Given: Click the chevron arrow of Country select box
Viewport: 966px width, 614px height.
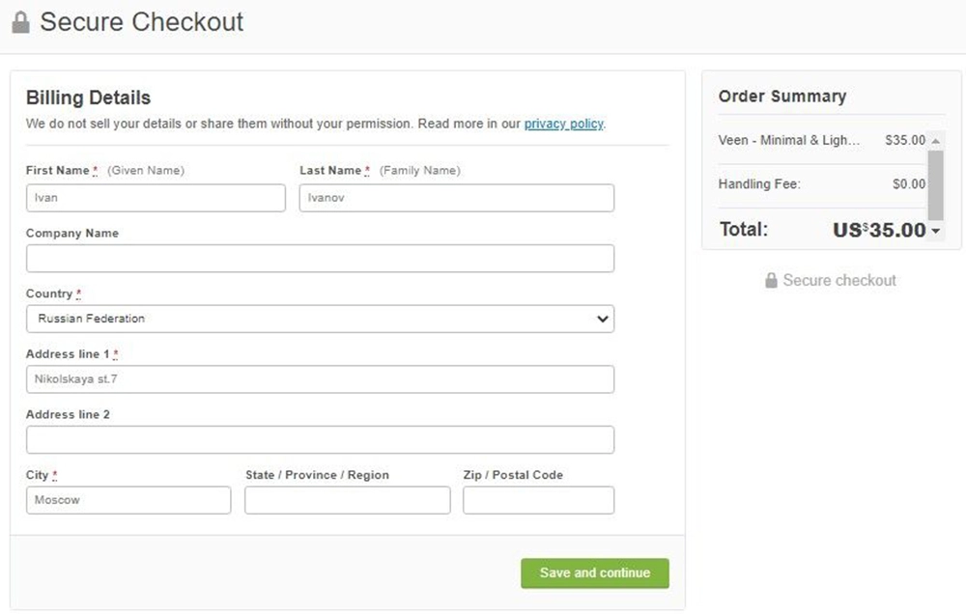Looking at the screenshot, I should click(x=602, y=319).
